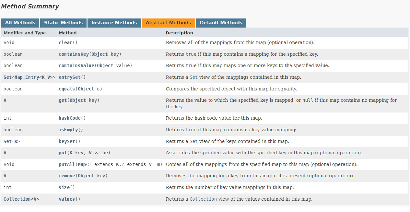This screenshot has height=212, width=410.
Task: Click 'Associates the specified value' description
Action: pyautogui.click(x=264, y=153)
